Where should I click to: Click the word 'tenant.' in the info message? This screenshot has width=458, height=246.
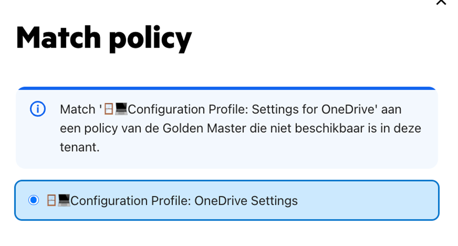pos(80,147)
